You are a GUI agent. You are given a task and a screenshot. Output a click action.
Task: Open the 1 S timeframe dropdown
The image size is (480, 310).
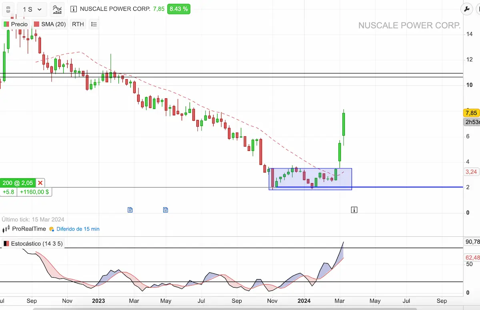[x=32, y=9]
